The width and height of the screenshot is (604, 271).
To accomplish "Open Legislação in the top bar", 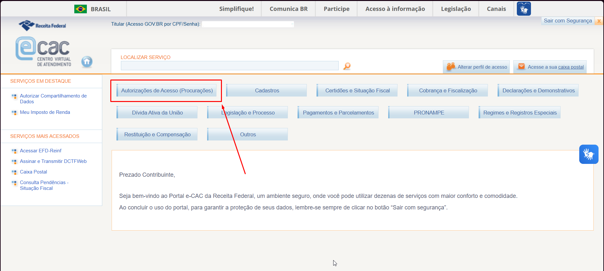I will (456, 9).
